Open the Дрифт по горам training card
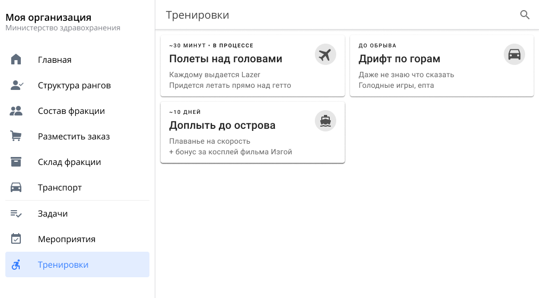This screenshot has width=539, height=298. pos(399,59)
